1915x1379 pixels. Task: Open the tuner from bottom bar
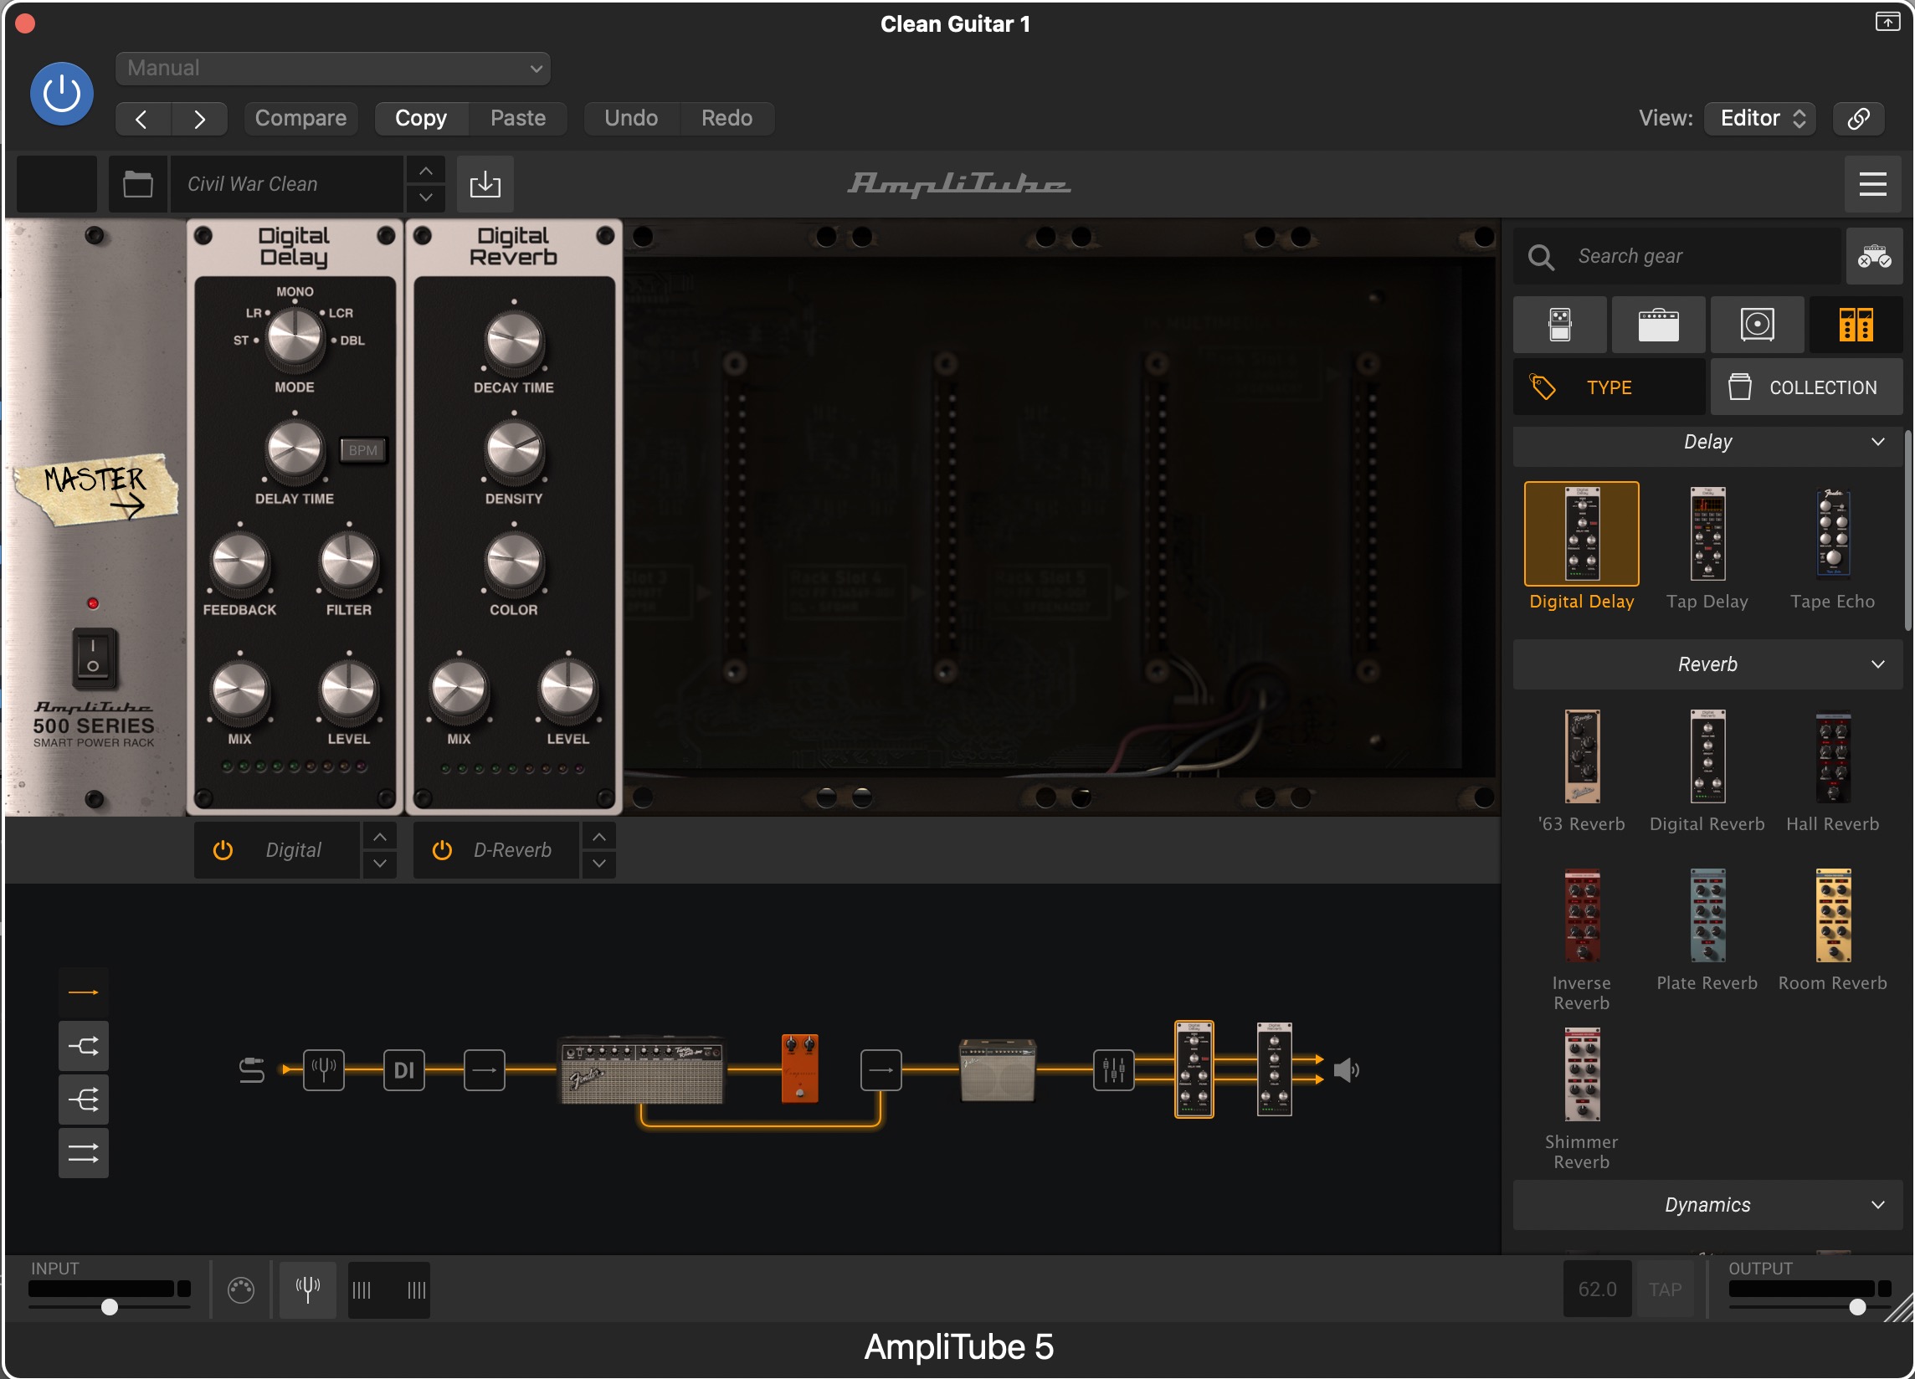coord(307,1289)
